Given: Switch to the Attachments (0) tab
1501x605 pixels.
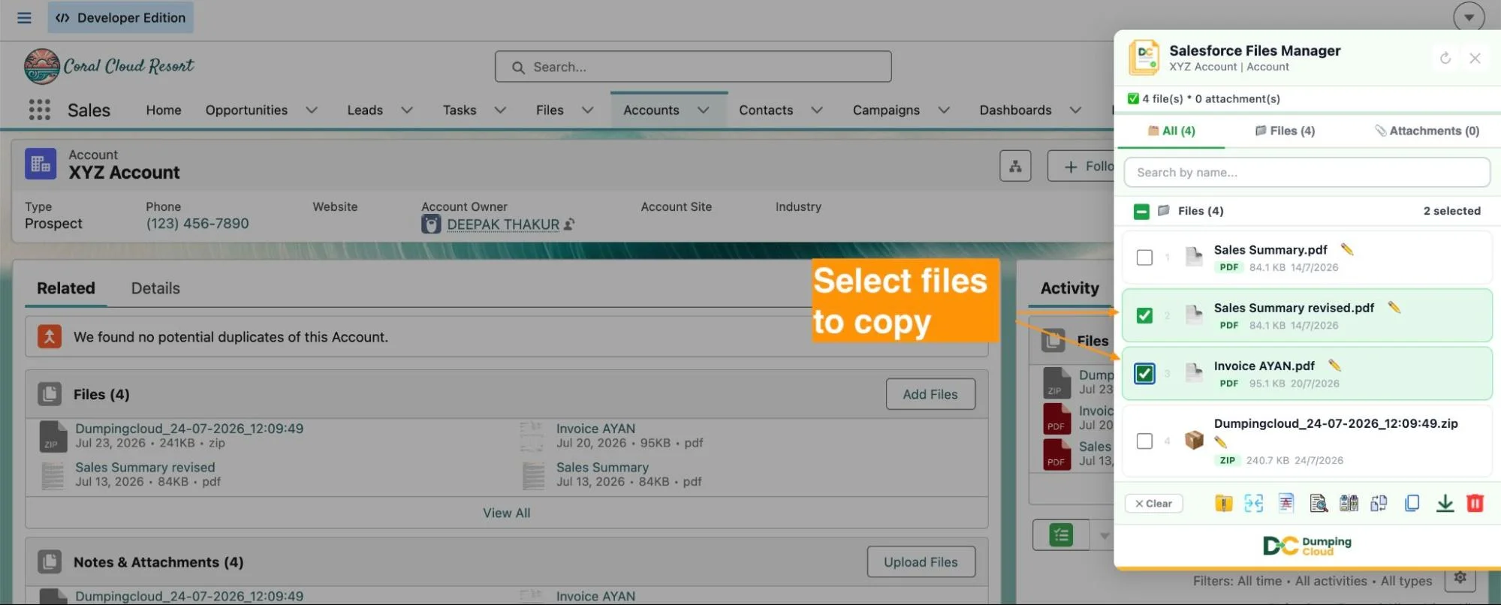Looking at the screenshot, I should pos(1427,131).
